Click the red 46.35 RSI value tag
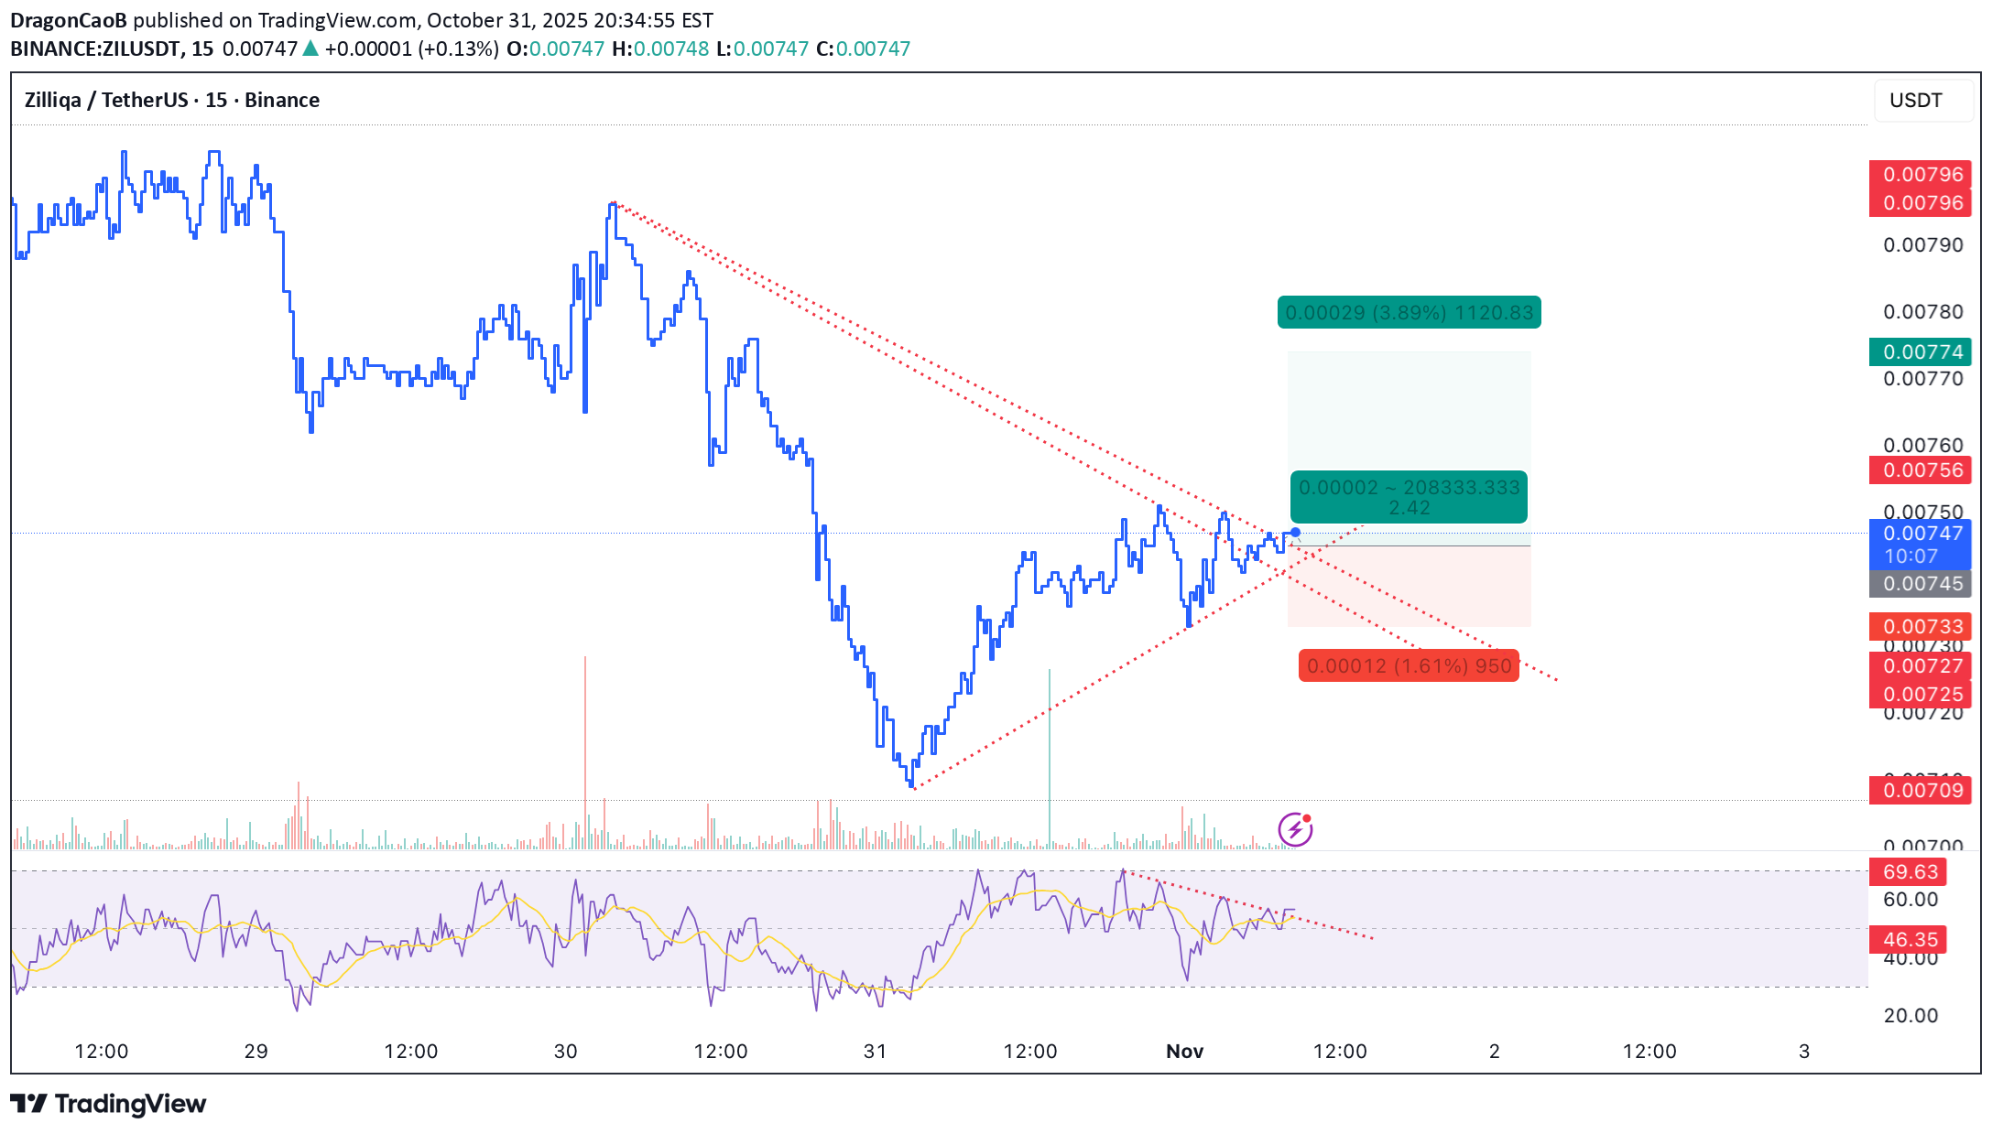This screenshot has width=1992, height=1134. click(1909, 940)
